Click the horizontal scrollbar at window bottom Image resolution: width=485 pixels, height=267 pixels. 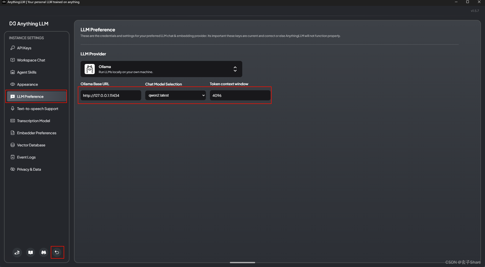tap(243, 262)
